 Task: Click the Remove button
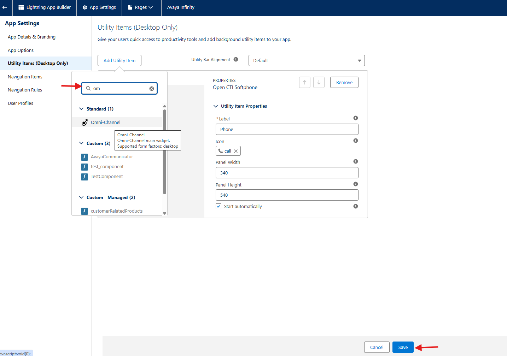pos(344,82)
